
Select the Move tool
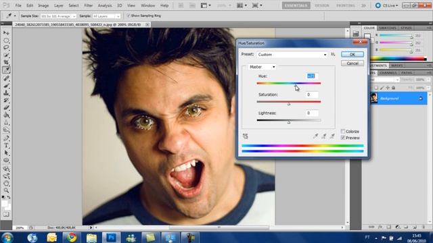[x=6, y=33]
